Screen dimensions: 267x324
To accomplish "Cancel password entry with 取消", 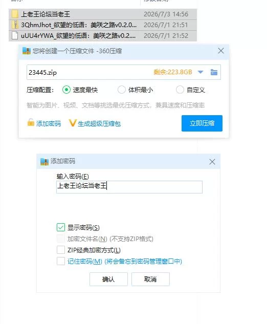I will pos(150,279).
